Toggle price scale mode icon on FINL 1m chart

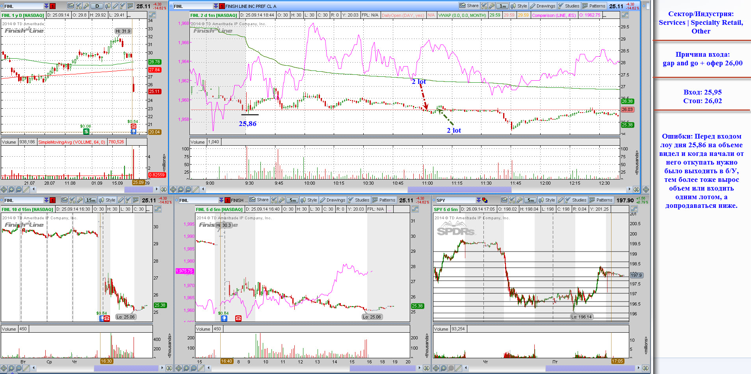[x=625, y=15]
